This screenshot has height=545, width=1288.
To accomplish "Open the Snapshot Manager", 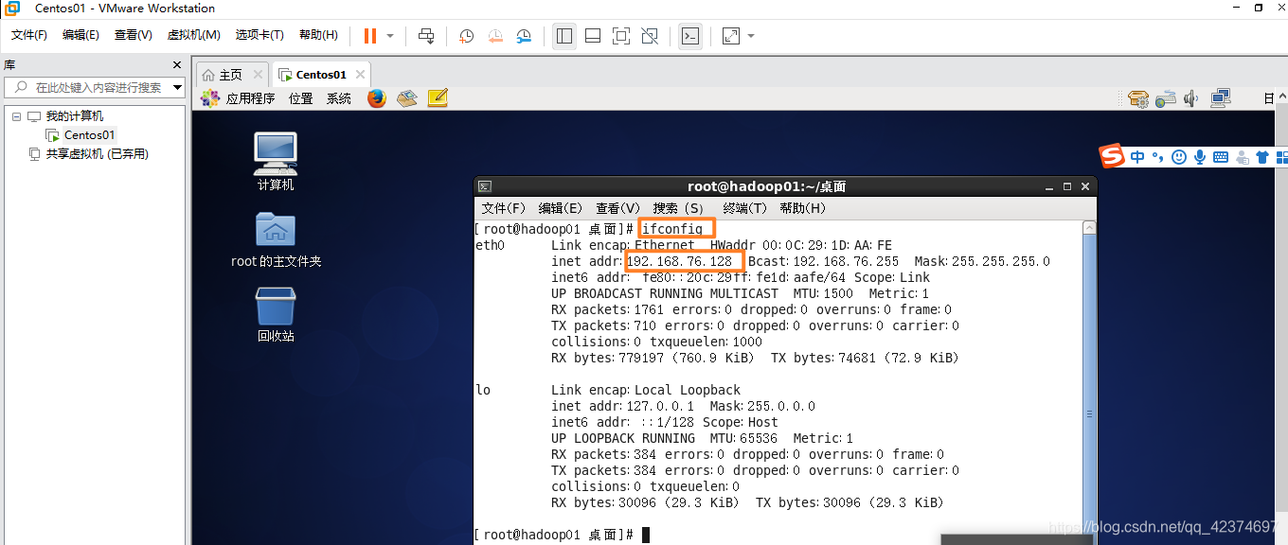I will pyautogui.click(x=524, y=35).
